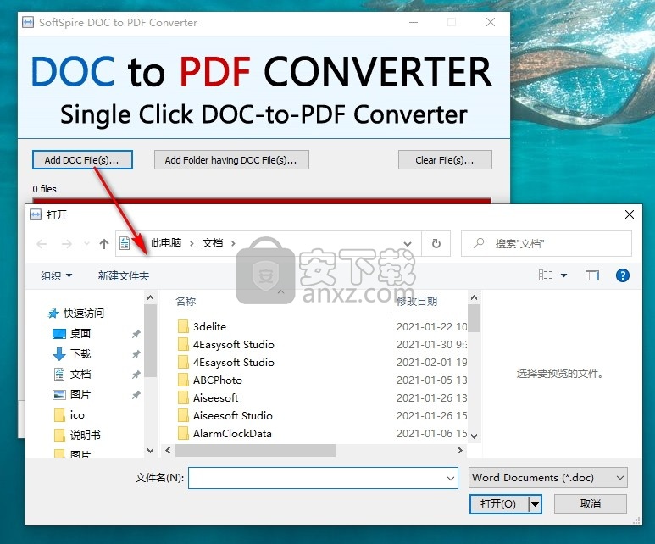This screenshot has height=544, width=655.
Task: Open the 组织 menu
Action: point(57,275)
